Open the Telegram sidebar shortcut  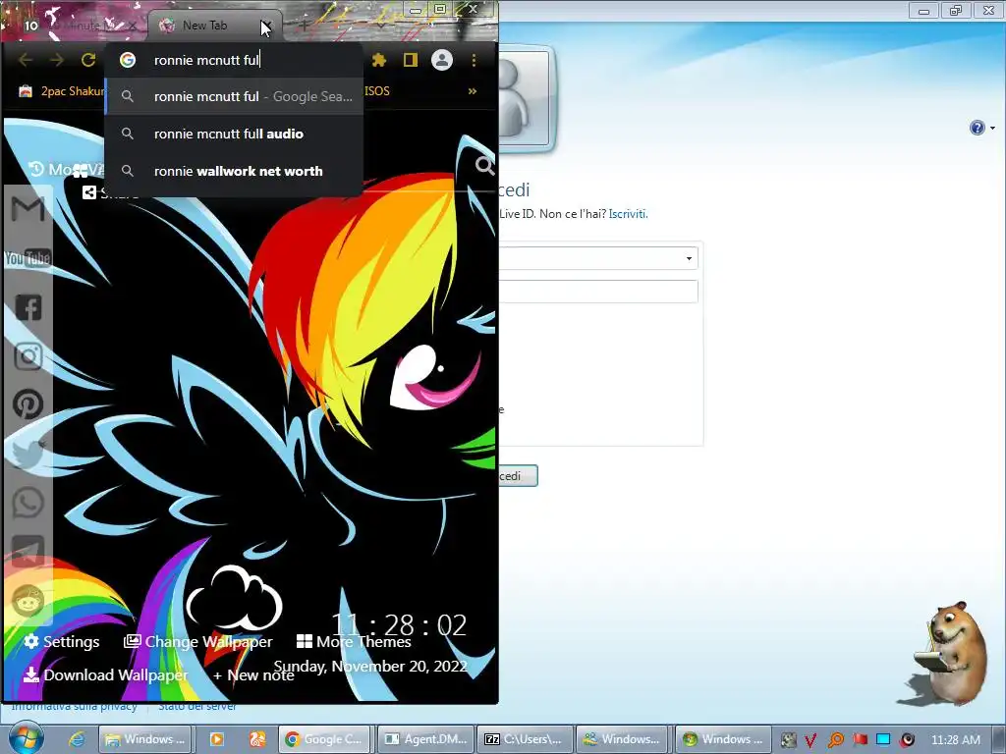tap(28, 551)
